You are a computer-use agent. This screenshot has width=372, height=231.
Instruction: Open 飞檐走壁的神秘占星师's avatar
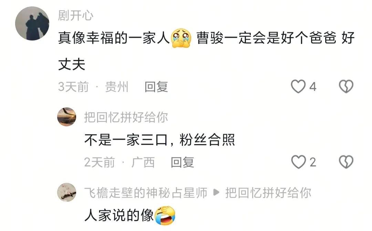point(67,192)
